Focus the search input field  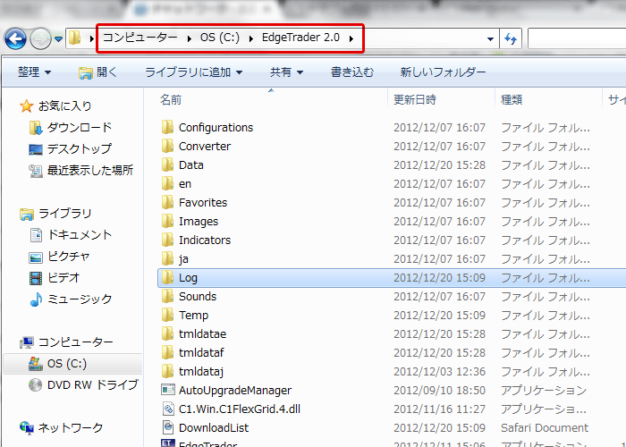tap(577, 38)
